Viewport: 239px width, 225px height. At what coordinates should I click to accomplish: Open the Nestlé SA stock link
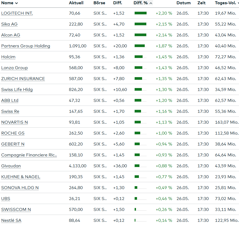(11, 220)
